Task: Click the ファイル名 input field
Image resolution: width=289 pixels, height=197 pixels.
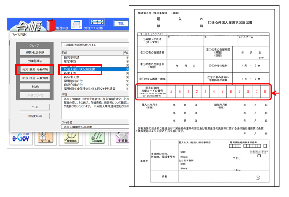Action: point(95,127)
